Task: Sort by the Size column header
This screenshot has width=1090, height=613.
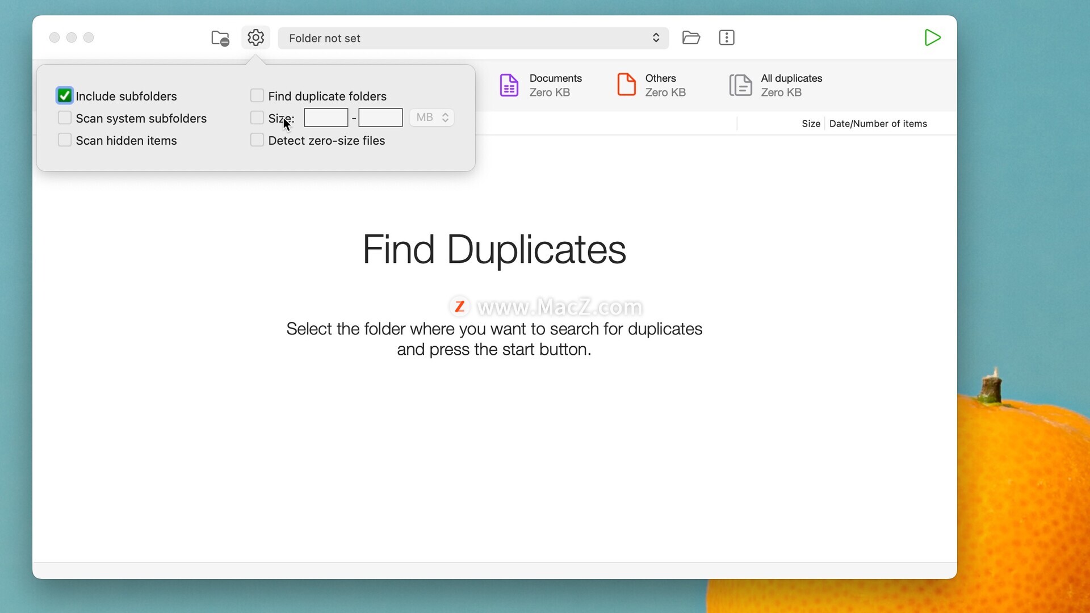Action: [811, 124]
